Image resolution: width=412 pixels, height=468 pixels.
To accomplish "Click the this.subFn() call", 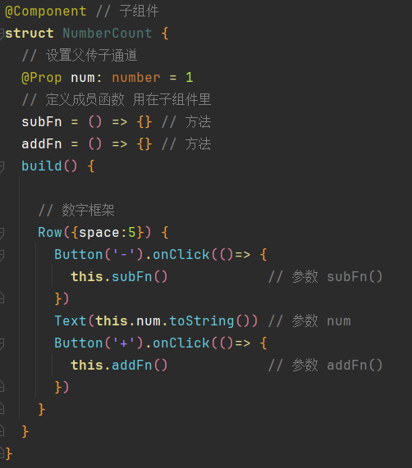I will (x=119, y=277).
